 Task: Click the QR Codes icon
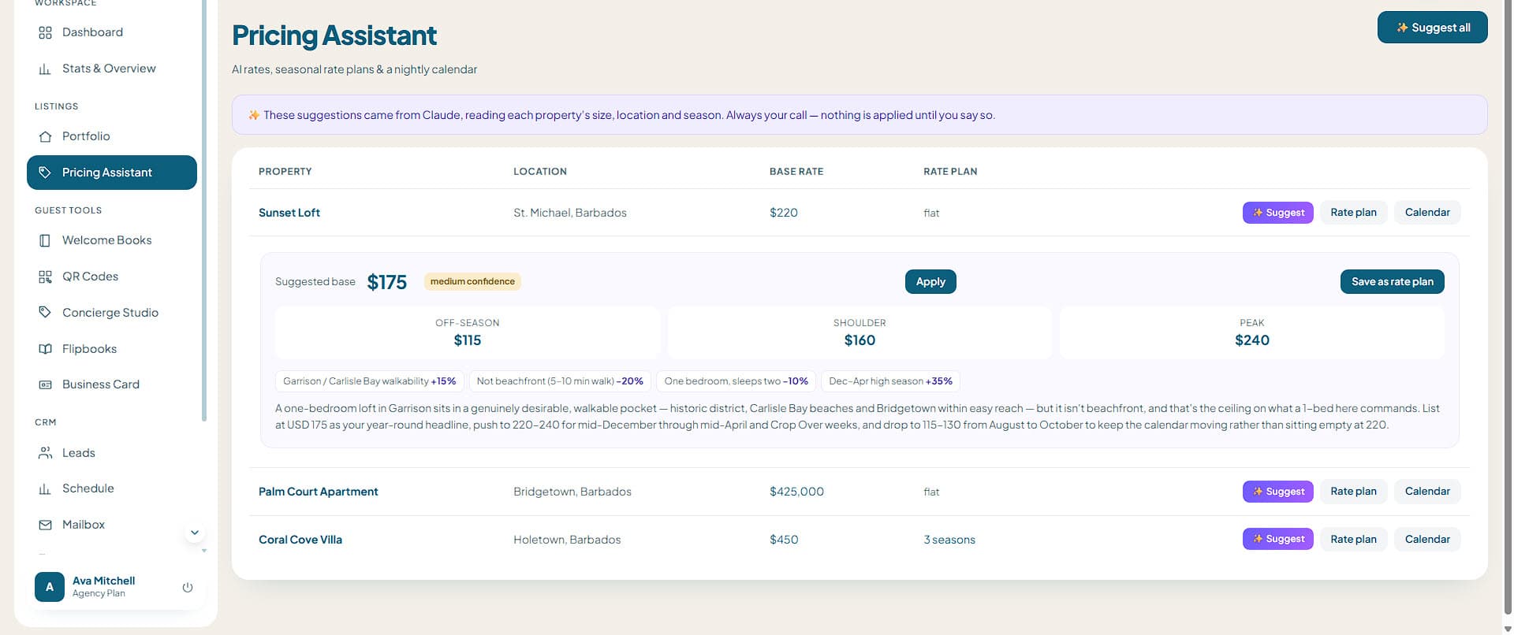45,277
